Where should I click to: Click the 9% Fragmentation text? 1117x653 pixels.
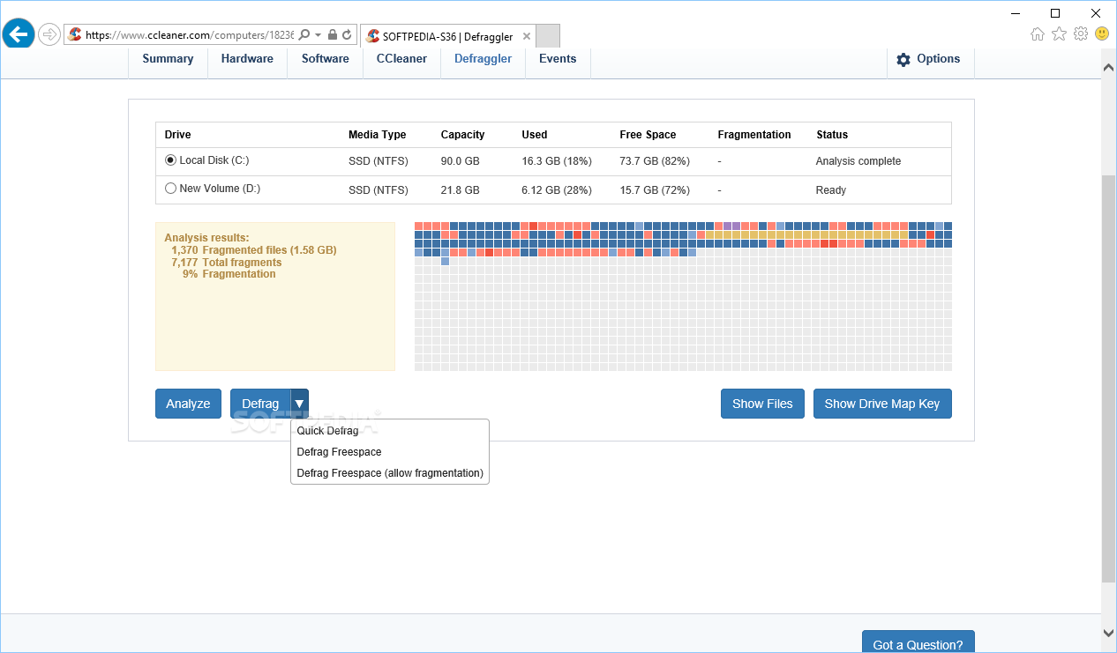point(229,274)
